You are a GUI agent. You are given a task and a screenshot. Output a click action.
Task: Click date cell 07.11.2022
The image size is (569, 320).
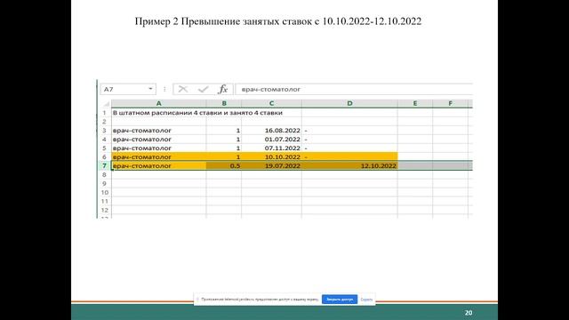pyautogui.click(x=271, y=148)
